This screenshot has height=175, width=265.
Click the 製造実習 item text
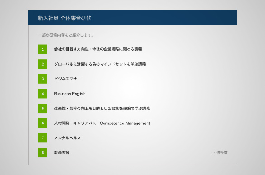[x=62, y=152]
